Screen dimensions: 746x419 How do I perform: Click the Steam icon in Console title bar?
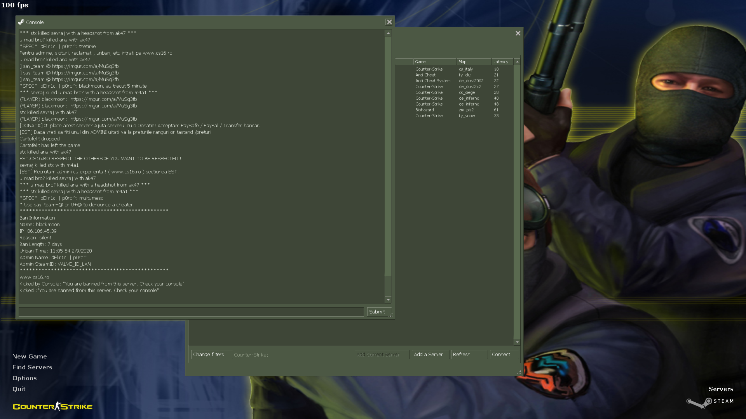pos(21,22)
